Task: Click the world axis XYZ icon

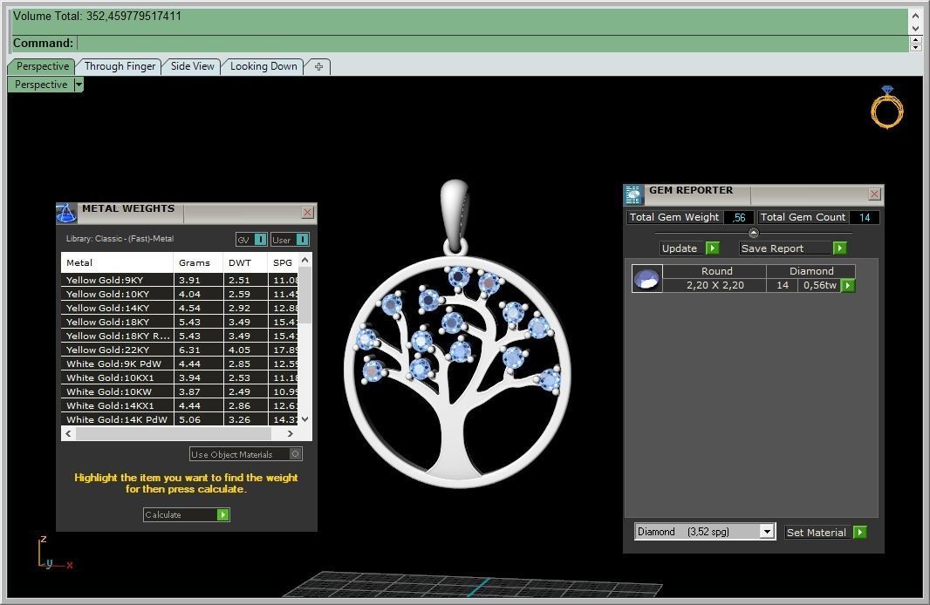Action: tap(55, 554)
